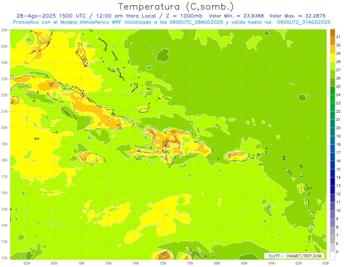The width and height of the screenshot is (346, 267).
Task: Click the dark orange swatch above 31 on the color scale
Action: (x=332, y=33)
